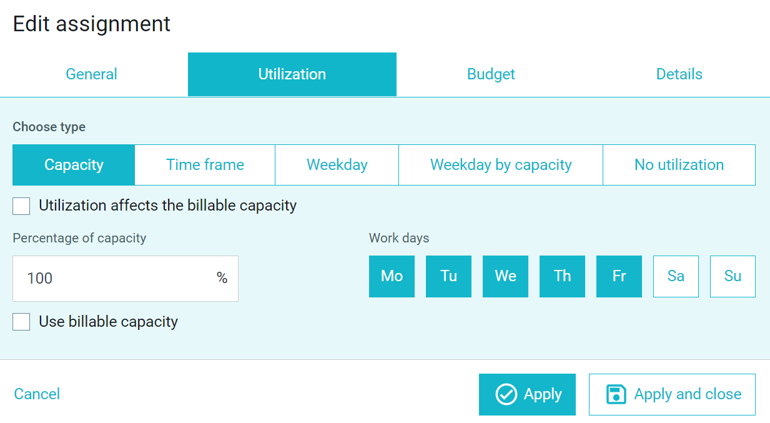Switch to the General tab

(x=92, y=74)
